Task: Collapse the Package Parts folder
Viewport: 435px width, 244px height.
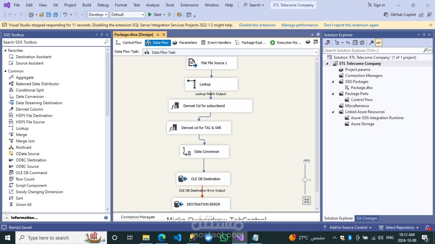Action: tap(333, 94)
